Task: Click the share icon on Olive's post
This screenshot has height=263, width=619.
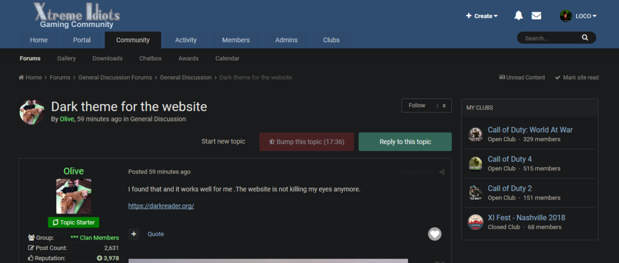Action: (442, 172)
